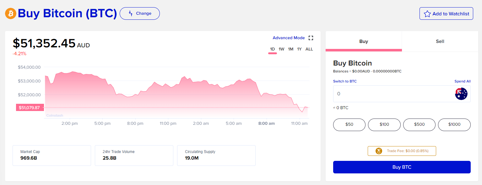Choose the $100 preset amount
This screenshot has width=482, height=185.
[384, 124]
